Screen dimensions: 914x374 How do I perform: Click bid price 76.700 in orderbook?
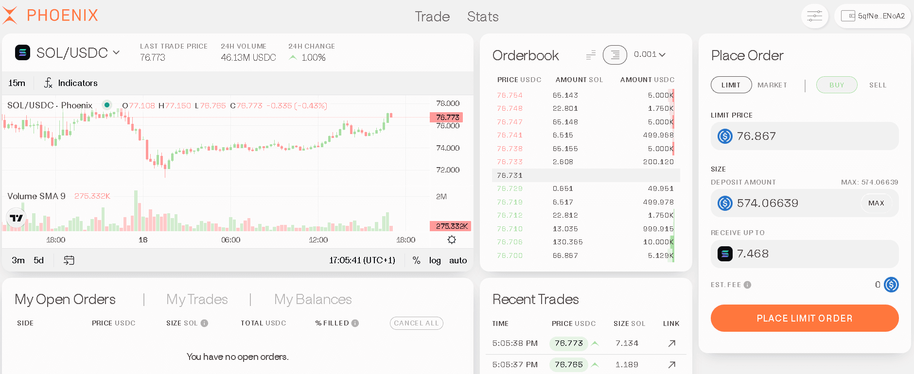510,255
